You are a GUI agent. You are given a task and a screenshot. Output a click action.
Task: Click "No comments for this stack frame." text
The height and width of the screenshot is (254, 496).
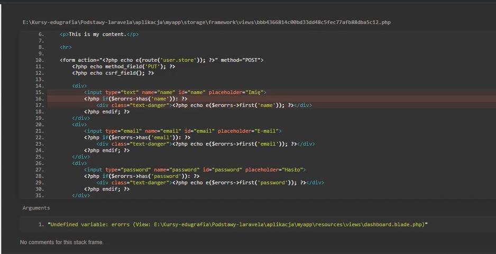pos(62,242)
